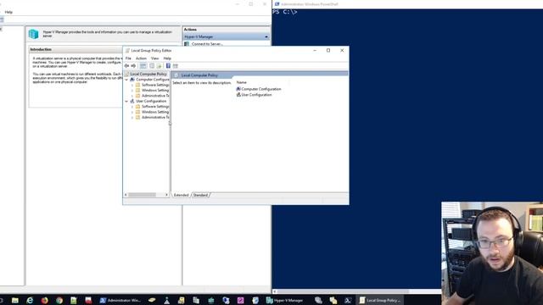Expand Software Settings under User Configuration

click(132, 107)
